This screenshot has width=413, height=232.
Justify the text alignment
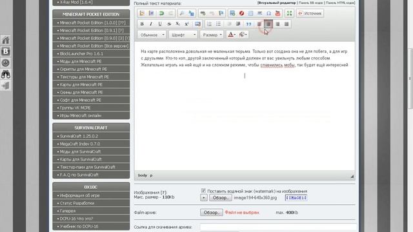click(x=287, y=24)
